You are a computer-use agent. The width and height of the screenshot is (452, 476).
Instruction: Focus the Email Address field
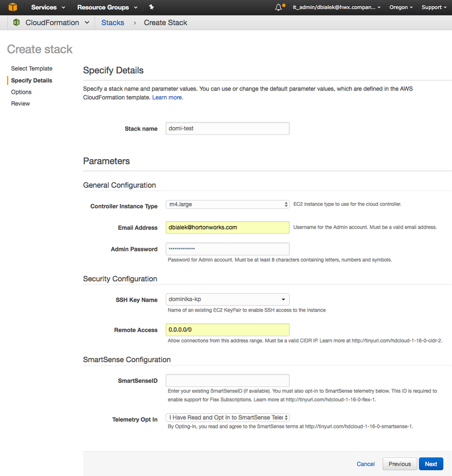click(227, 227)
